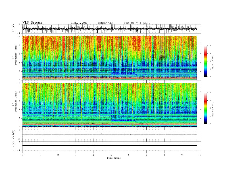Click the flat ch.3 waveform trace
Viewport: 225px width, 174px height.
pyautogui.click(x=109, y=134)
